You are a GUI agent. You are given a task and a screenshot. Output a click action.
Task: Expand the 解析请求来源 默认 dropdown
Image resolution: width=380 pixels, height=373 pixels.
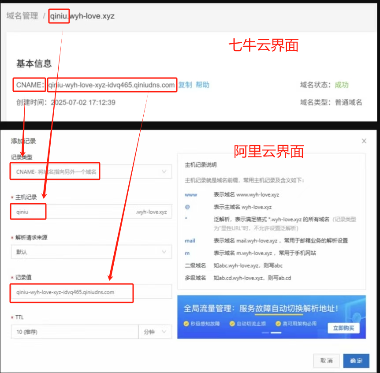(91, 252)
